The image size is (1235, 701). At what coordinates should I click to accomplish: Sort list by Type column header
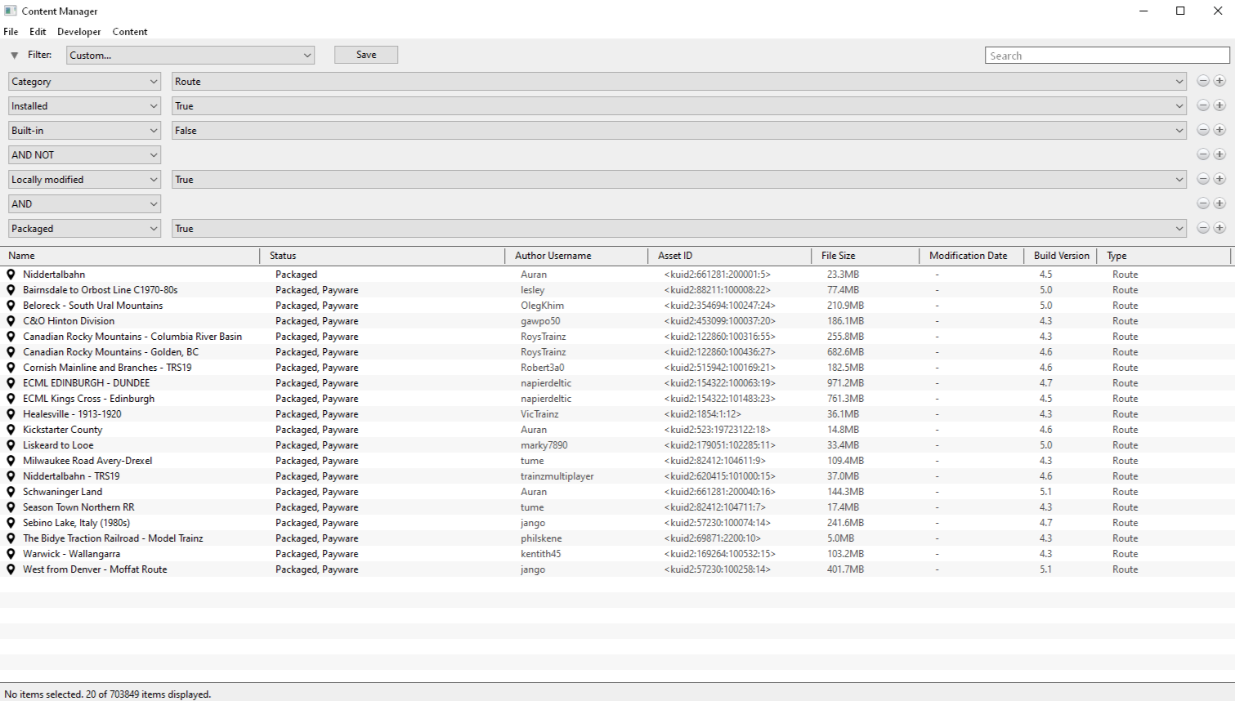[x=1164, y=256]
